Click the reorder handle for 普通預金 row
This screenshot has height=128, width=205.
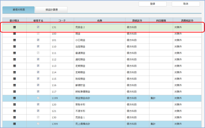(14, 53)
